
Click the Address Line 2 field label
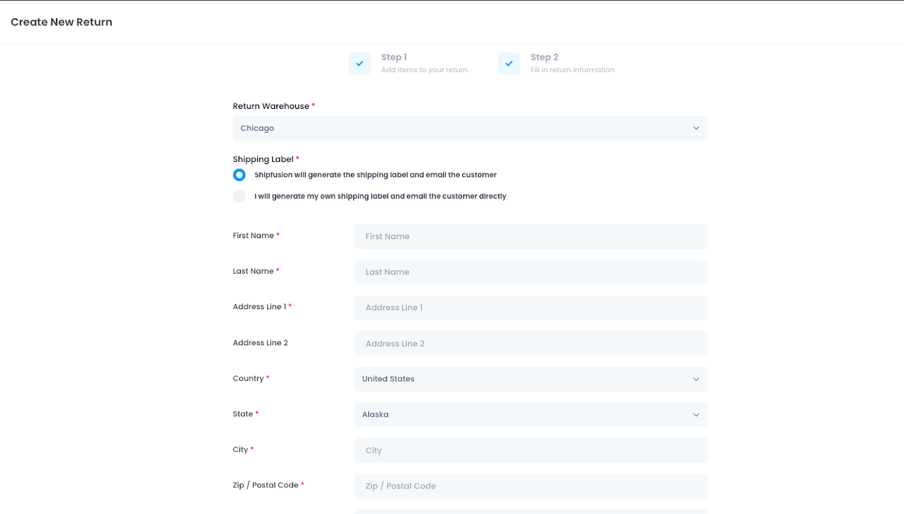260,342
